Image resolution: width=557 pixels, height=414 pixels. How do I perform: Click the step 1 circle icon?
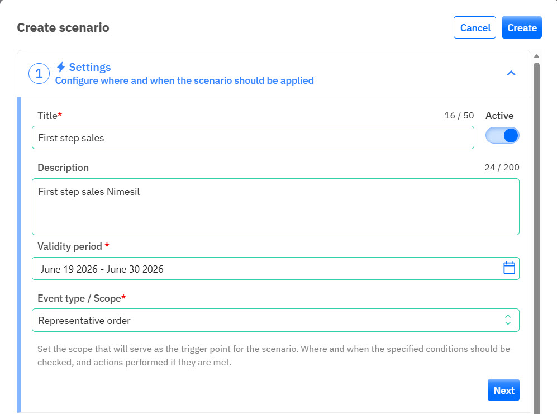click(x=39, y=74)
